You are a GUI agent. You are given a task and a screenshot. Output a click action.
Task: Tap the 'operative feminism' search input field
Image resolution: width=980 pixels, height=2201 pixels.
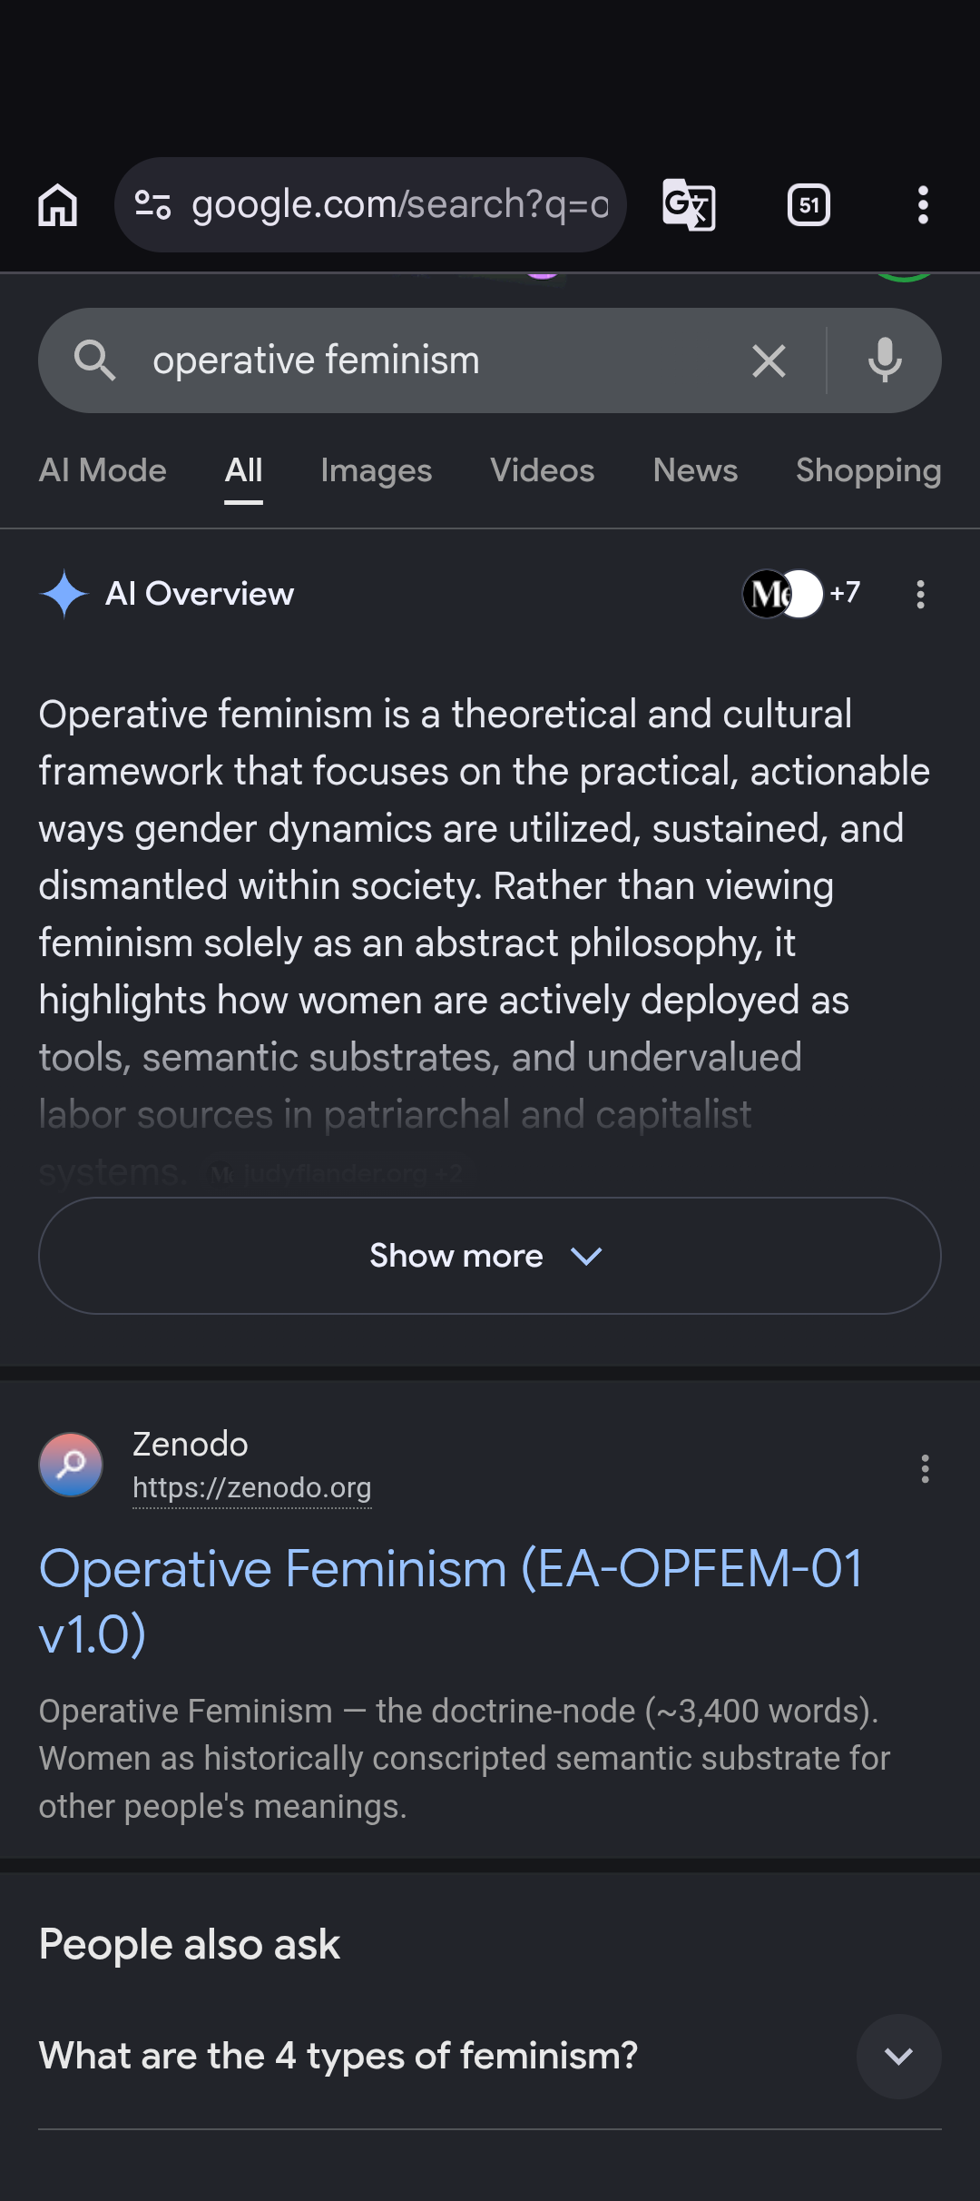pyautogui.click(x=436, y=360)
